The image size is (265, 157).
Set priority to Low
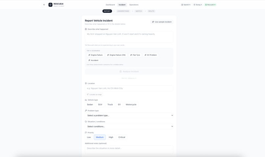pyautogui.click(x=89, y=137)
